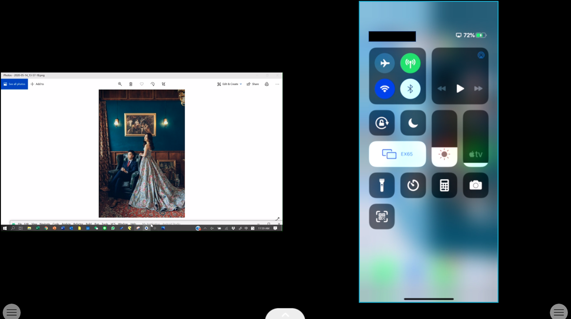Turn off Wi-Fi in Control Center
Screen dimensions: 571x319
point(385,89)
